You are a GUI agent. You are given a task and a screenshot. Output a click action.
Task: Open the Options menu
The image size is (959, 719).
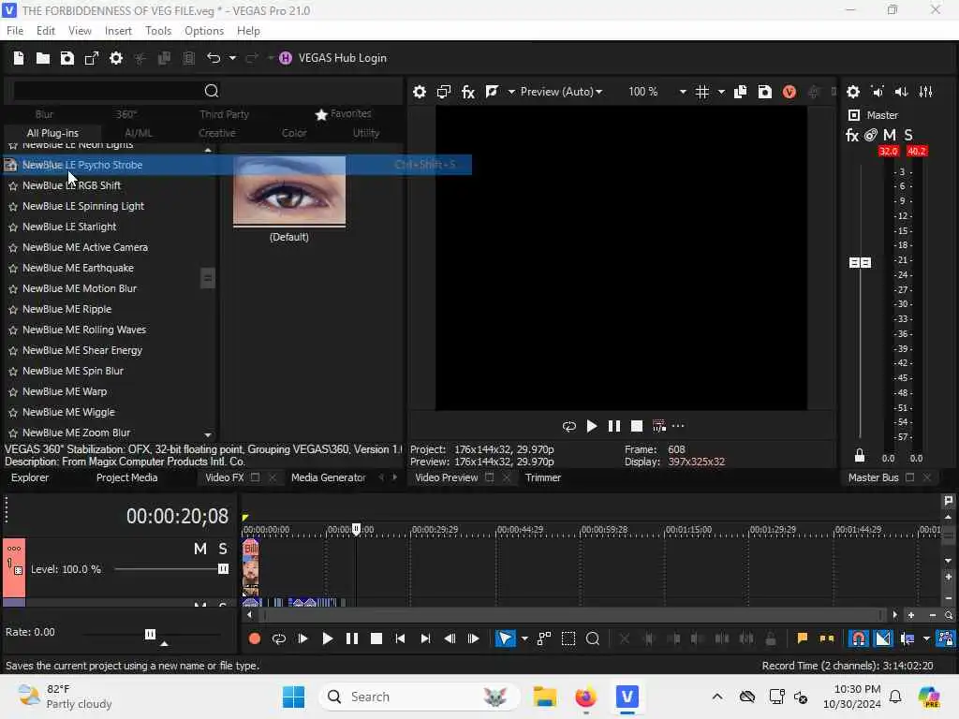(203, 31)
